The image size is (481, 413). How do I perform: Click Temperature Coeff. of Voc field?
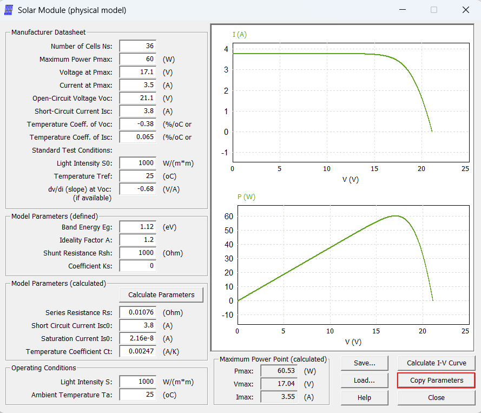tap(138, 124)
